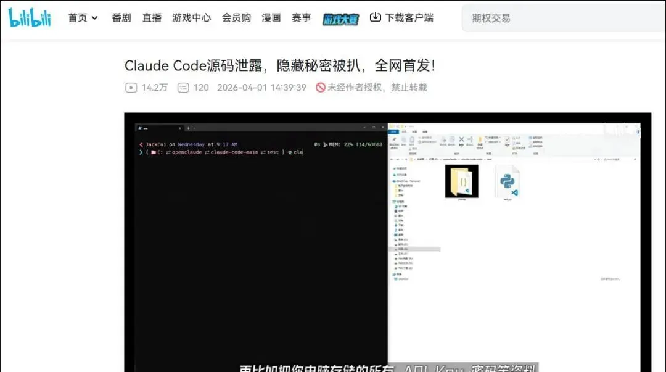Viewport: 666px width, 372px height.
Task: Click the 游戏大赛 banner icon
Action: (340, 19)
